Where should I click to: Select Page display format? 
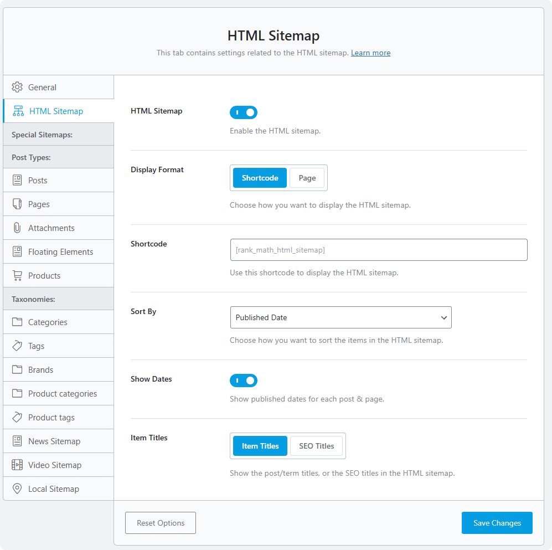pyautogui.click(x=307, y=178)
